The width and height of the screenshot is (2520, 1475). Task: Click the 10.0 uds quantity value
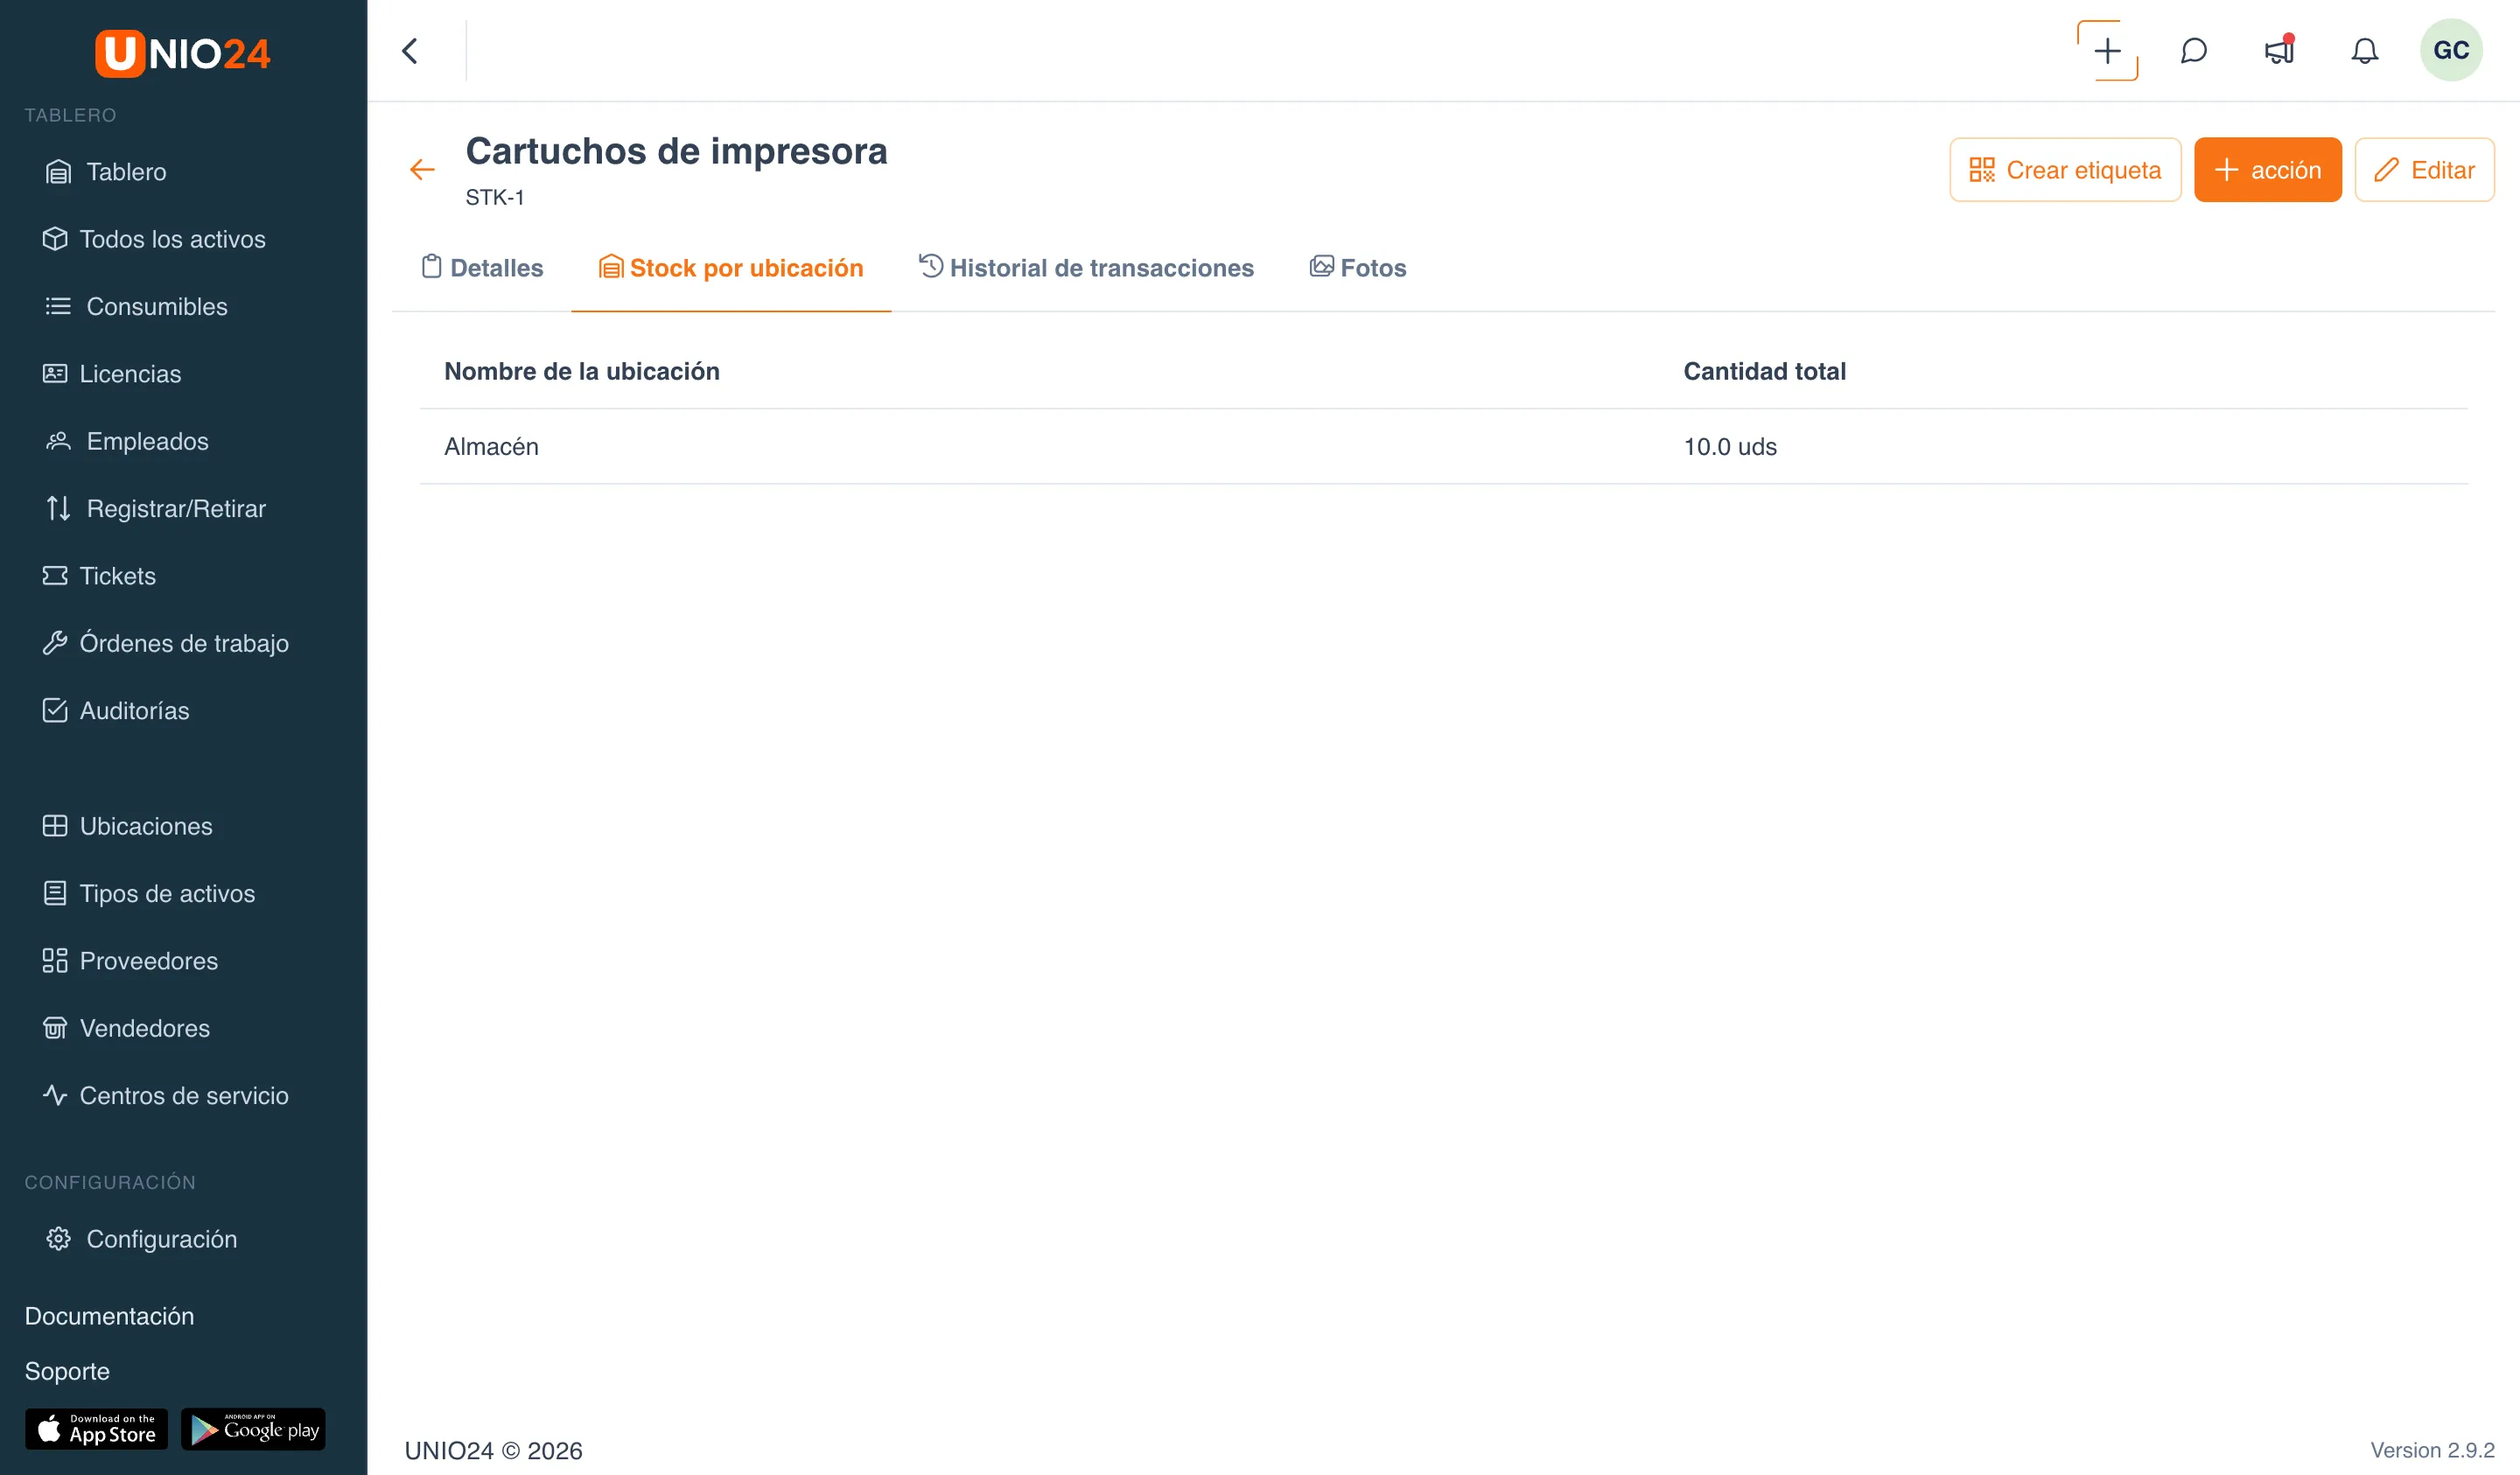1729,447
